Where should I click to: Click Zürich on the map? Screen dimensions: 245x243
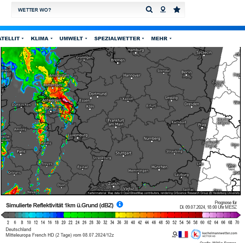[114, 184]
